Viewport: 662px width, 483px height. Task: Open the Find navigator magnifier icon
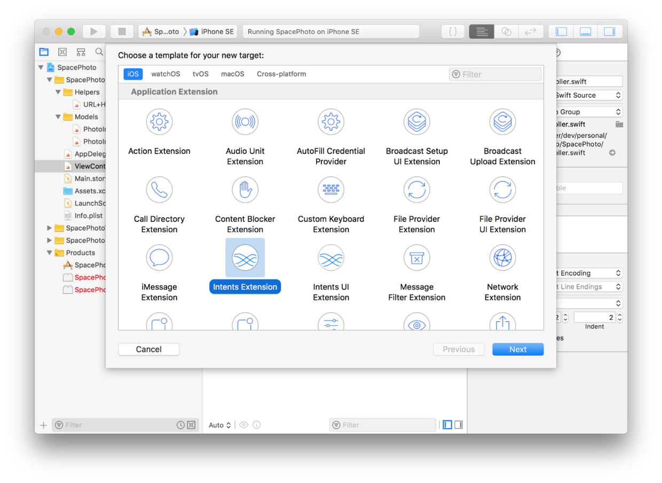coord(99,52)
